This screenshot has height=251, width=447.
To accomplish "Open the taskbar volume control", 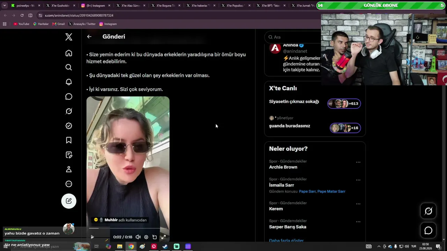I will (407, 246).
